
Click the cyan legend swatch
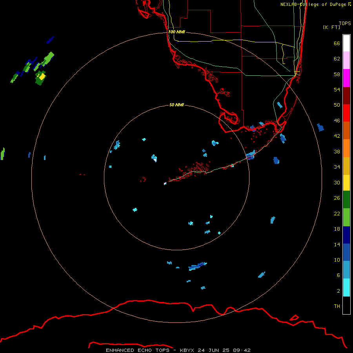click(x=346, y=287)
